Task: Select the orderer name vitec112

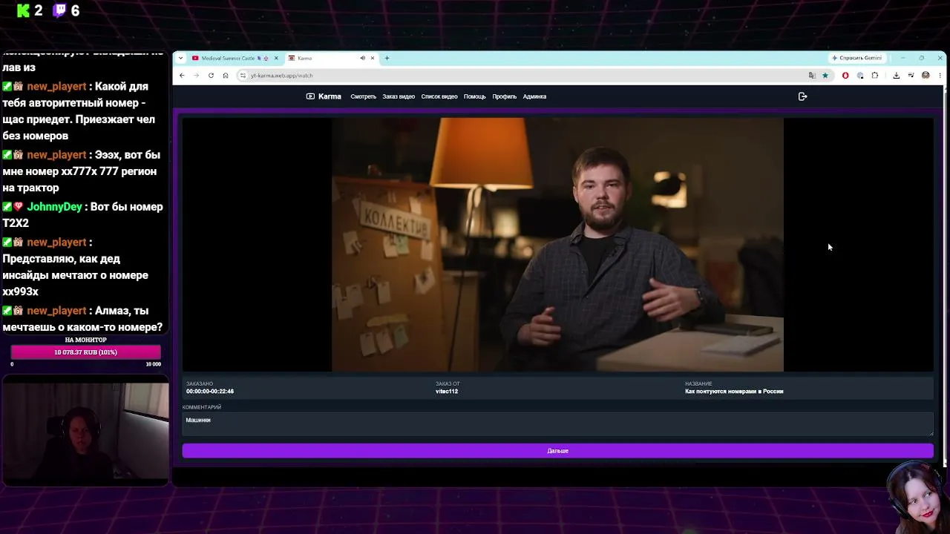Action: point(447,392)
